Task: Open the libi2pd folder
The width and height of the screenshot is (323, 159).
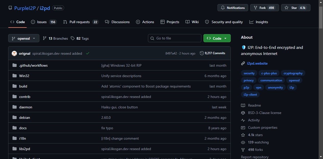Action: coord(25,149)
